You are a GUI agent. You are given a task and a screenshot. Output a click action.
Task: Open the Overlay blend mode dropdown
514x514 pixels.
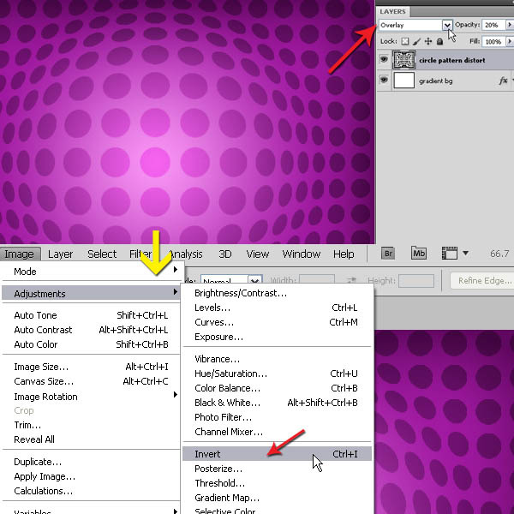point(446,26)
